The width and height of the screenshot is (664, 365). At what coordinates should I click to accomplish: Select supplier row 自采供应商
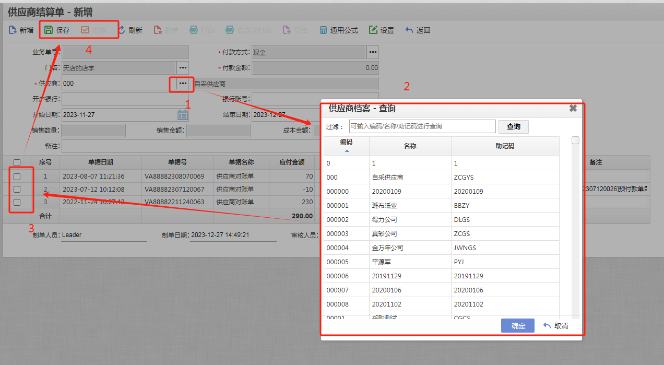442,178
